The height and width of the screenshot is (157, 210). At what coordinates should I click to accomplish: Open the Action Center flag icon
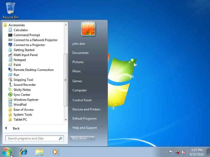tap(170, 152)
